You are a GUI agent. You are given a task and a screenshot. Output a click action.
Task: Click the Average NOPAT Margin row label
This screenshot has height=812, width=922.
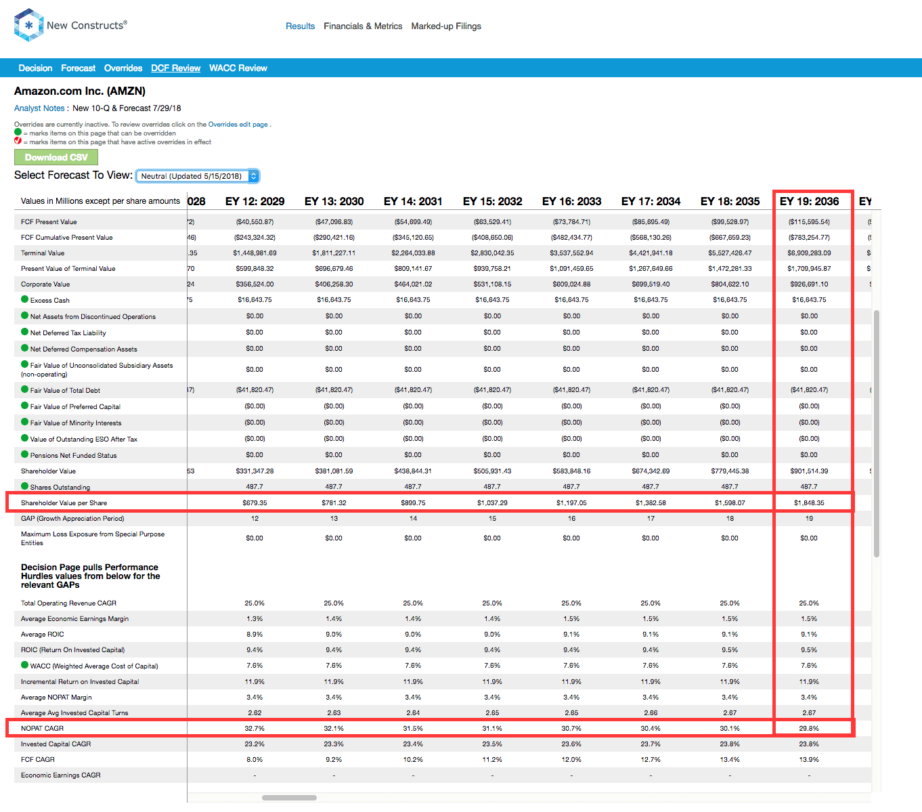tap(56, 697)
